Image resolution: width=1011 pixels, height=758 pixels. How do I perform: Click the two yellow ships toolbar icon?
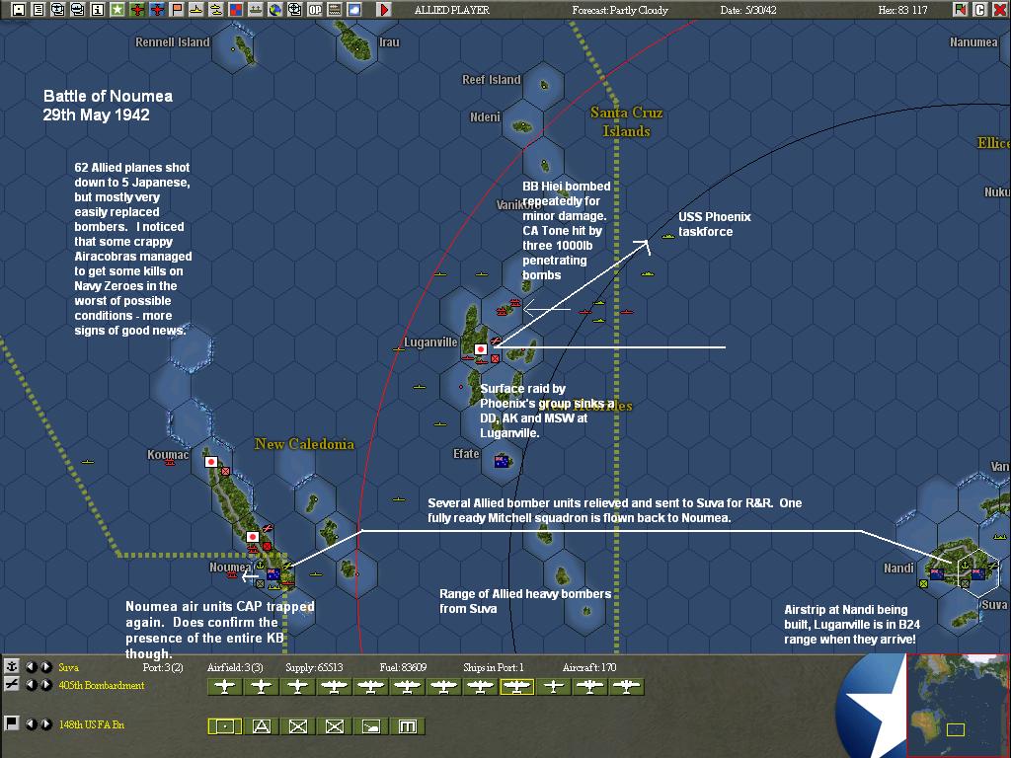tap(216, 10)
